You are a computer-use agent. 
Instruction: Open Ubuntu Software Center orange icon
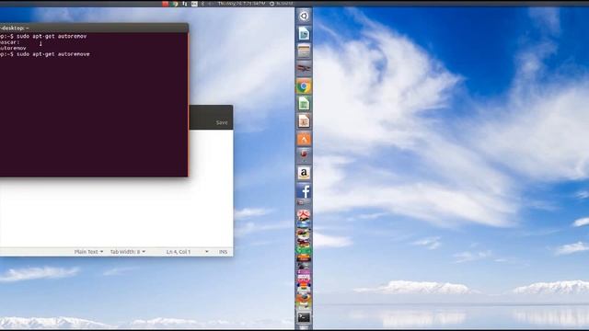[x=304, y=139]
